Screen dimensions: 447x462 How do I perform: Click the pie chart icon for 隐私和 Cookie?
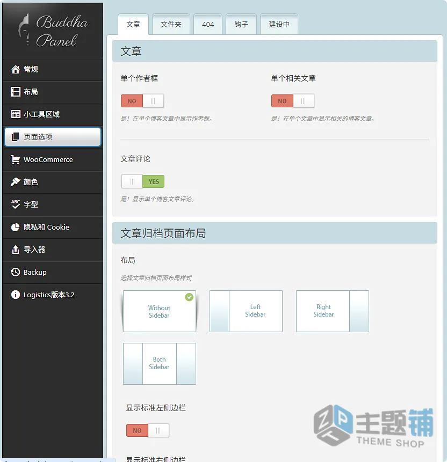coord(16,227)
